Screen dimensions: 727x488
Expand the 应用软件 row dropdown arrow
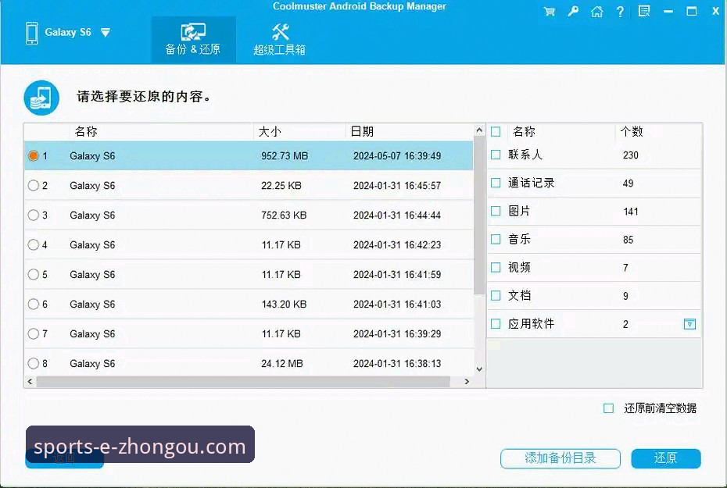(x=690, y=323)
